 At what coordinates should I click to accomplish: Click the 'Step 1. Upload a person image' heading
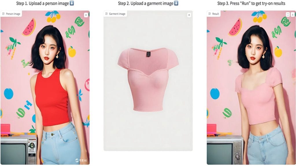(42, 3)
